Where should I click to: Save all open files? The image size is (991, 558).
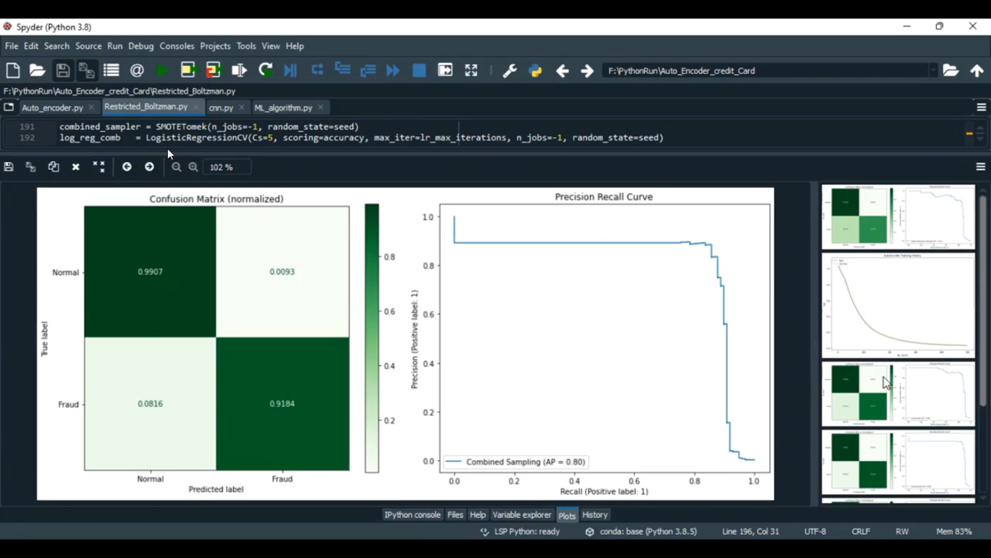pyautogui.click(x=87, y=70)
